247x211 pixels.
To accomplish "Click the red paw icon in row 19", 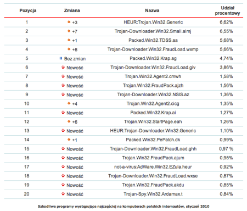I will click(63, 185).
